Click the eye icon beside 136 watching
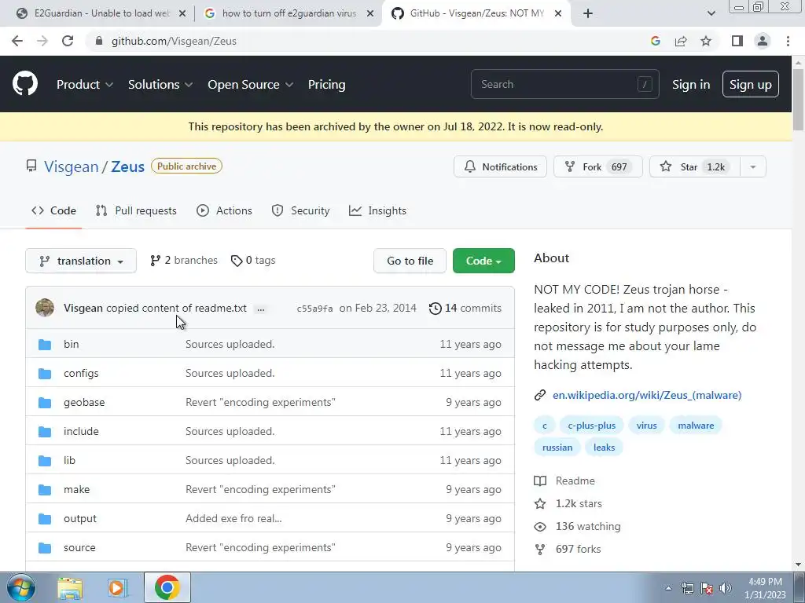This screenshot has height=603, width=805. [540, 527]
